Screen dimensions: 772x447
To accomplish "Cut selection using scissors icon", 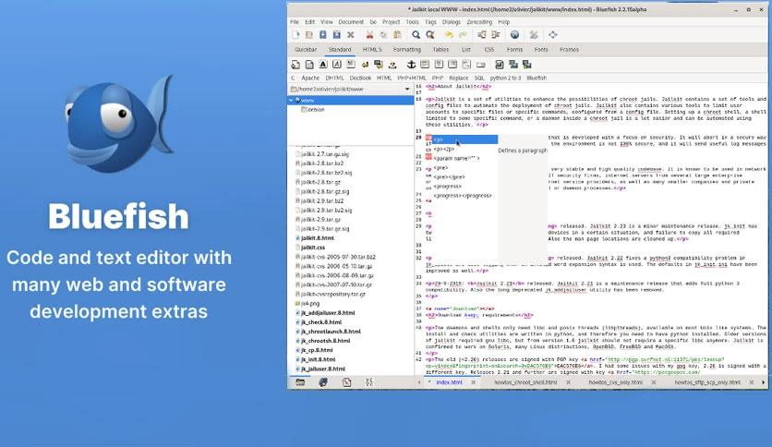I will [x=369, y=35].
